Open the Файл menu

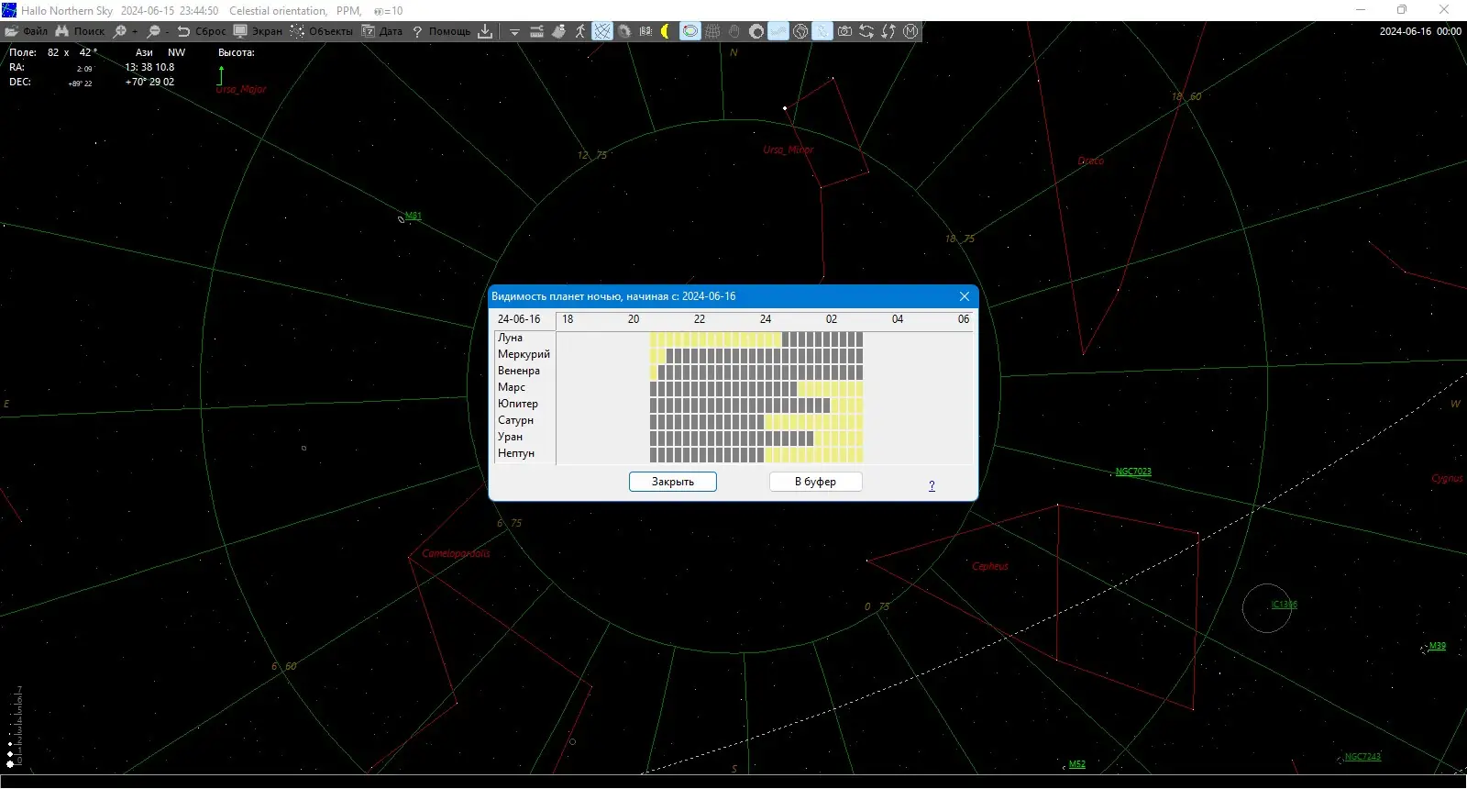click(x=27, y=31)
